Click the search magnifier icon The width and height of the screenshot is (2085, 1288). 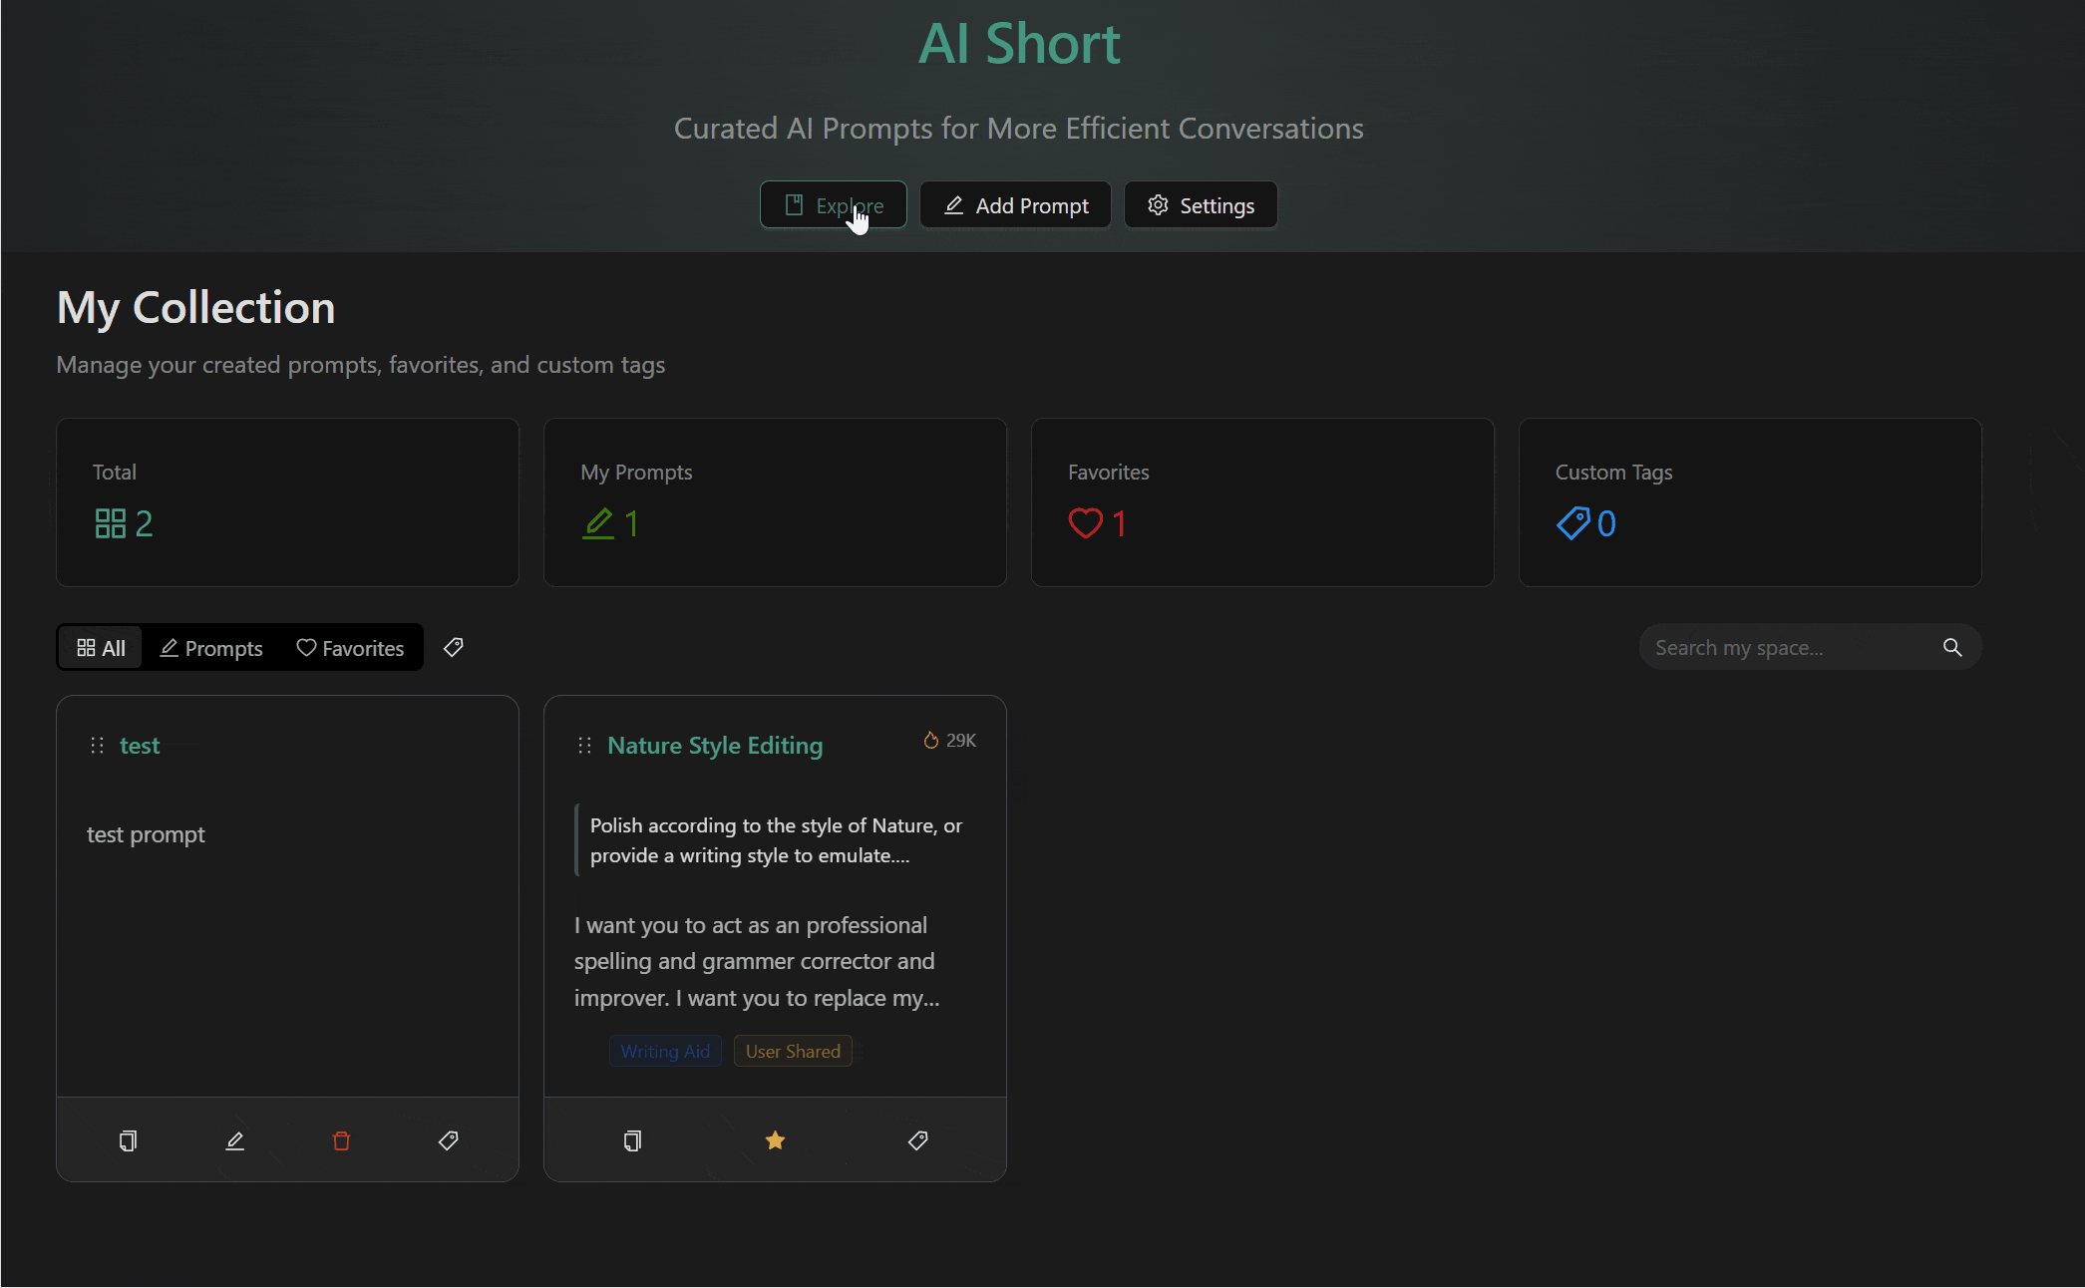(x=1952, y=648)
